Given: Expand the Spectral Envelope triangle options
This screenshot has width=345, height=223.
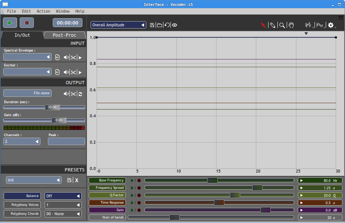Looking at the screenshot, I should 80,58.
